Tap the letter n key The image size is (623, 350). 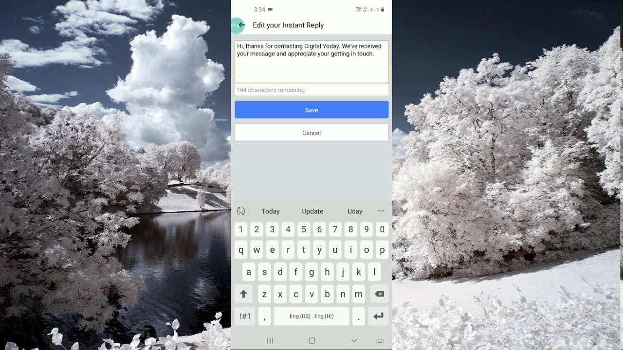343,294
